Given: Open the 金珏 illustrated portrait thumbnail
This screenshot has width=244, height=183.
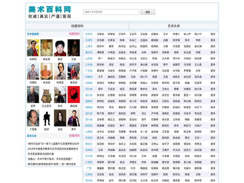Looking at the screenshot, I should click(x=60, y=118).
